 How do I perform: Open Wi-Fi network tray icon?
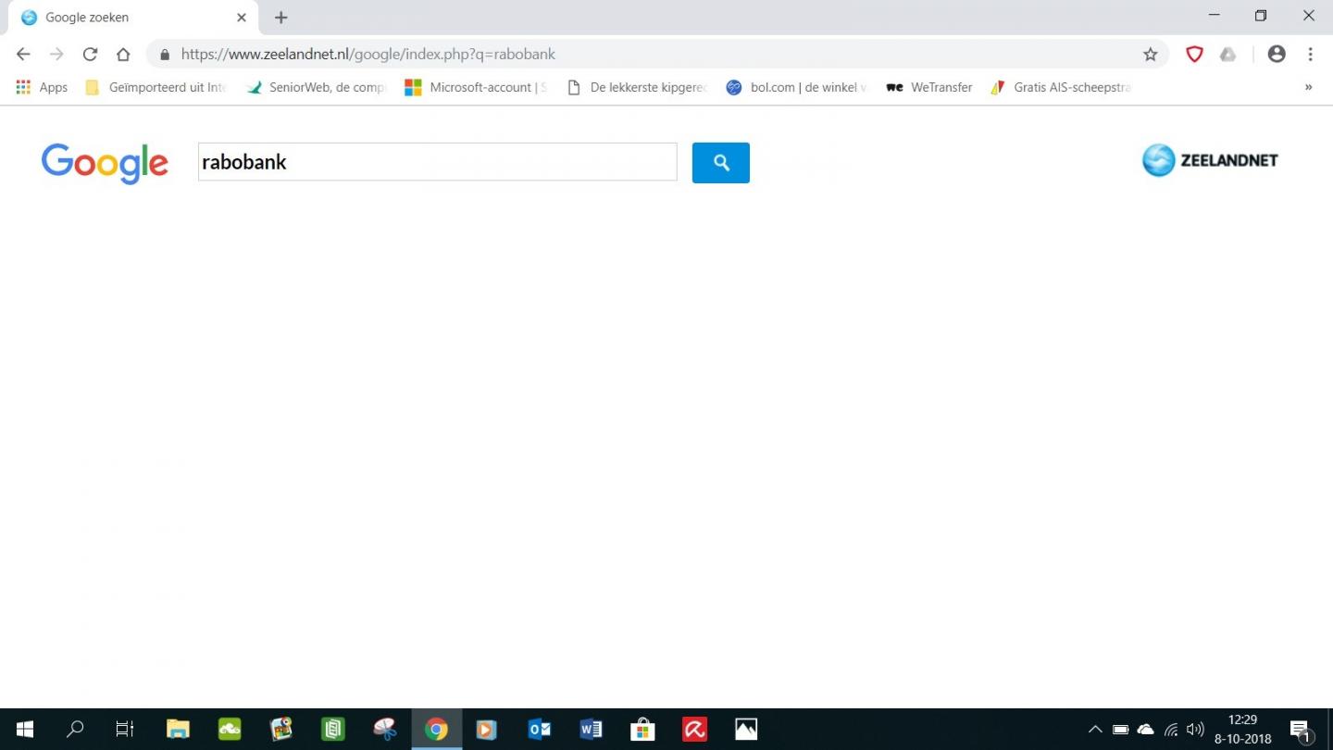click(1171, 730)
